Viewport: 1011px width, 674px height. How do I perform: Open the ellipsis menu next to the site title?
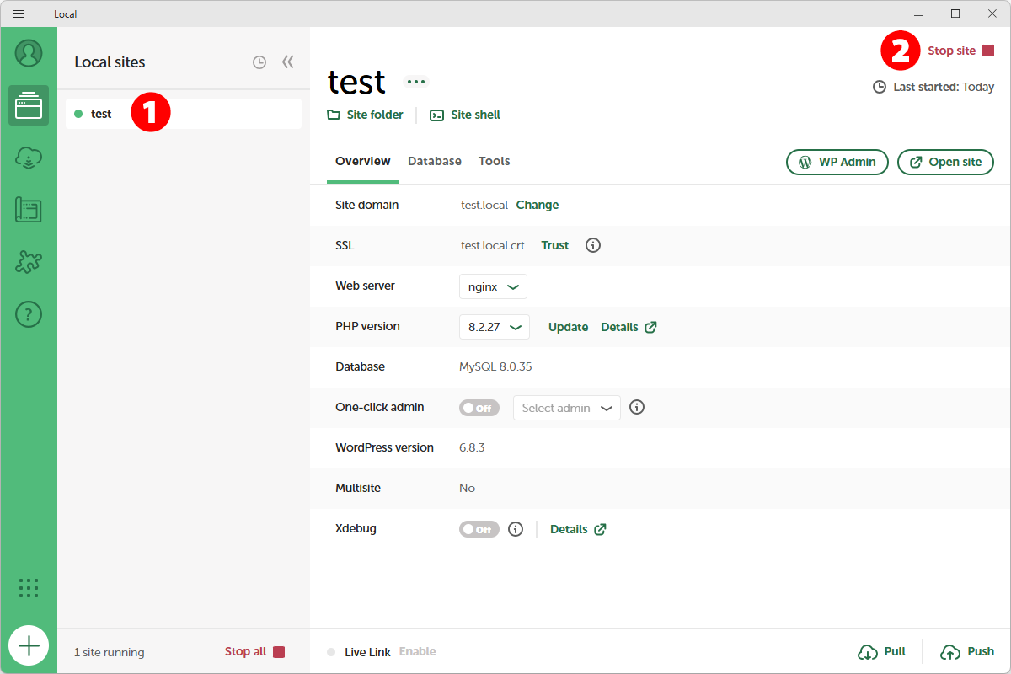(415, 82)
